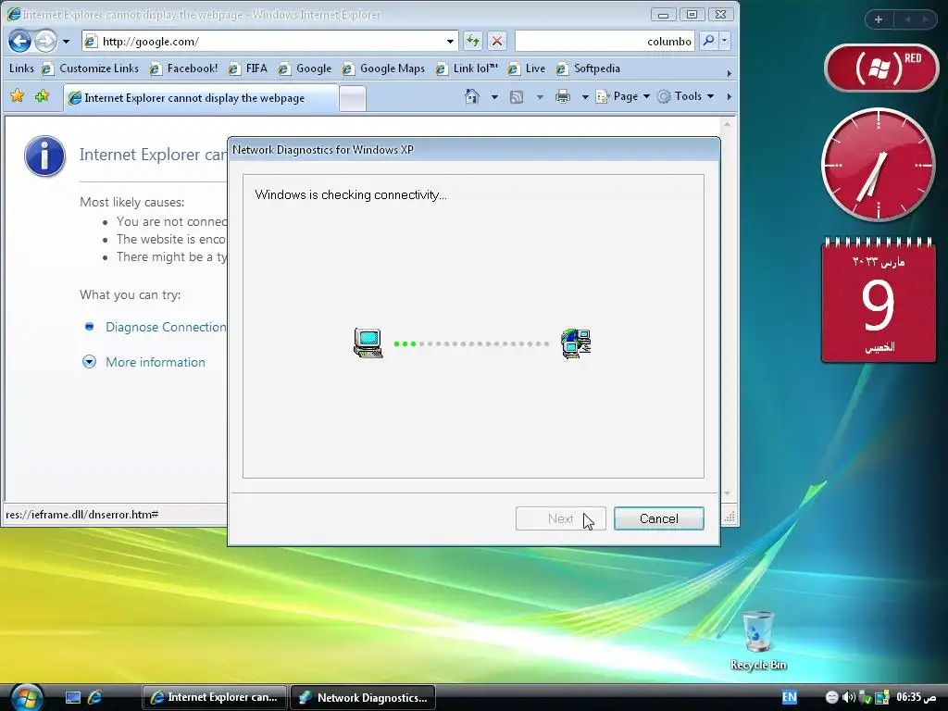Click the Next button in Network Diagnostics
948x711 pixels.
point(560,518)
